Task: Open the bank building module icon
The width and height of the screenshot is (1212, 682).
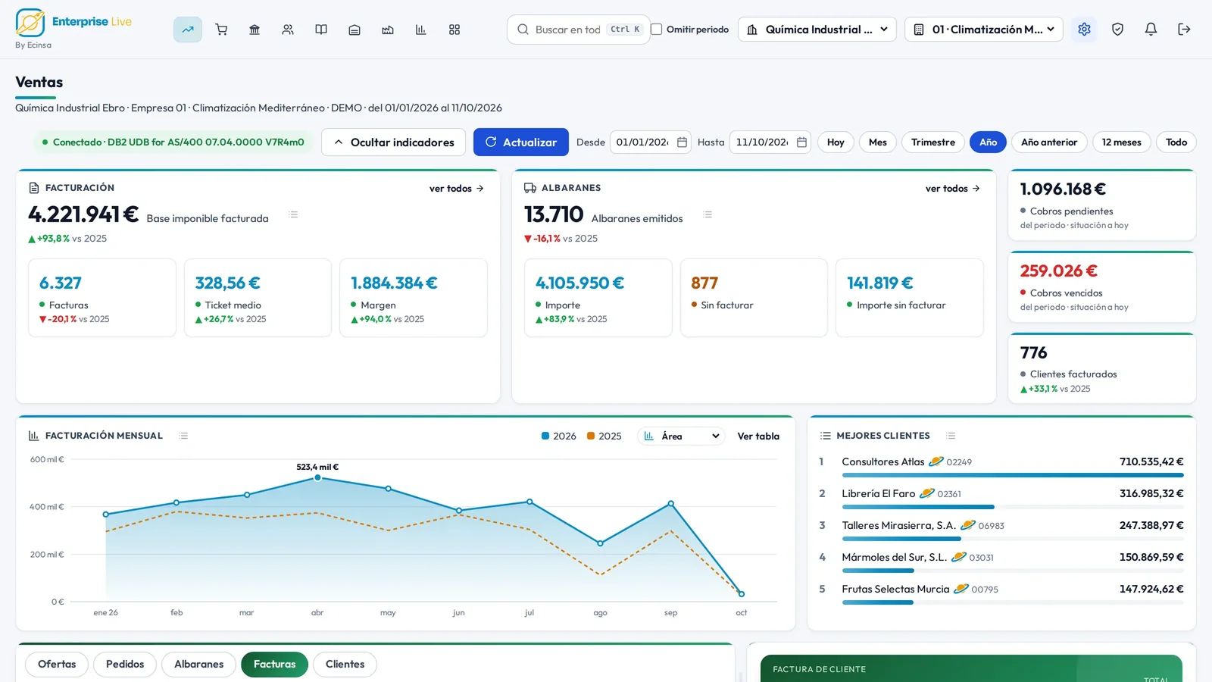Action: 255,30
